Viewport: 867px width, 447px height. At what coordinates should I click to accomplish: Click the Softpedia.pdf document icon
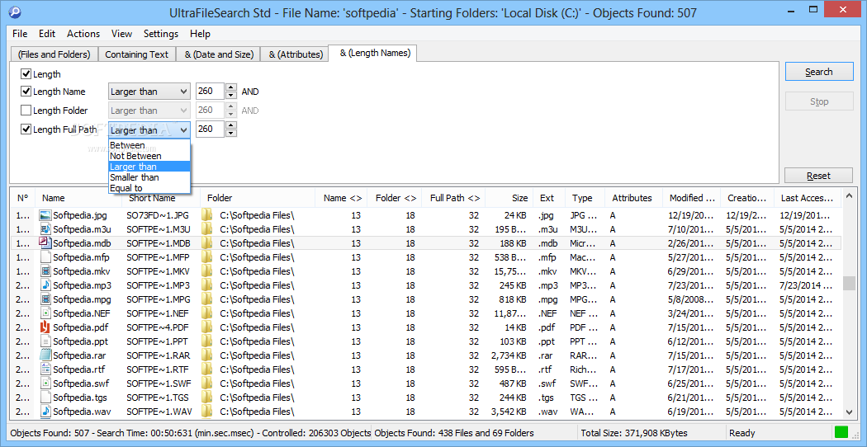coord(45,327)
